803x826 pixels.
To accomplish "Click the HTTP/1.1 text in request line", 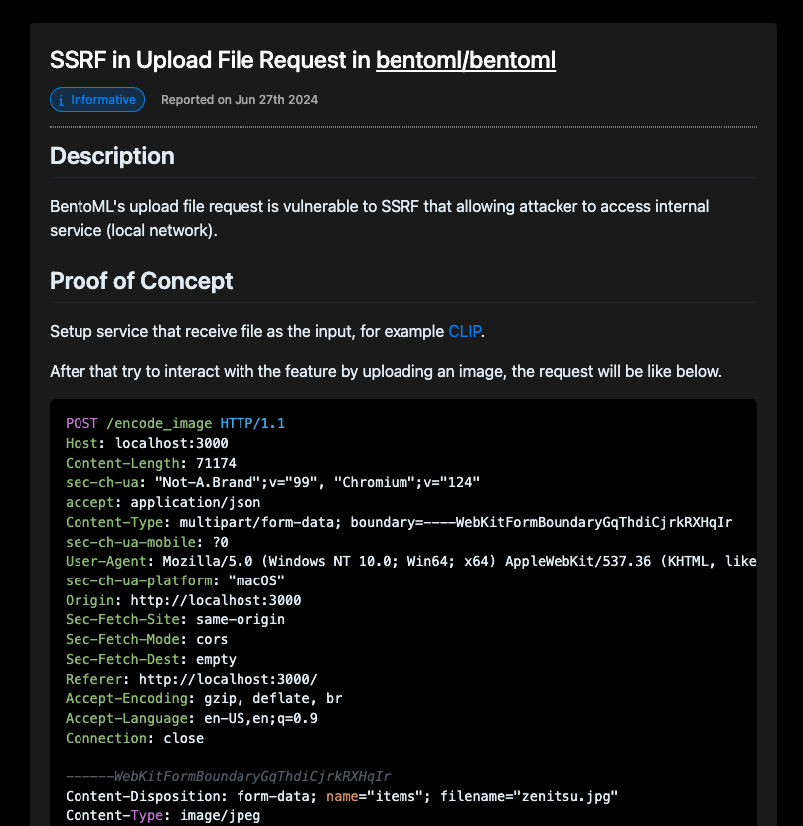I will 252,423.
